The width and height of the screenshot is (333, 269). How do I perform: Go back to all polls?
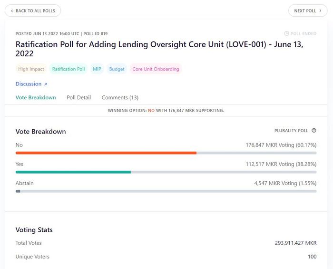[32, 10]
